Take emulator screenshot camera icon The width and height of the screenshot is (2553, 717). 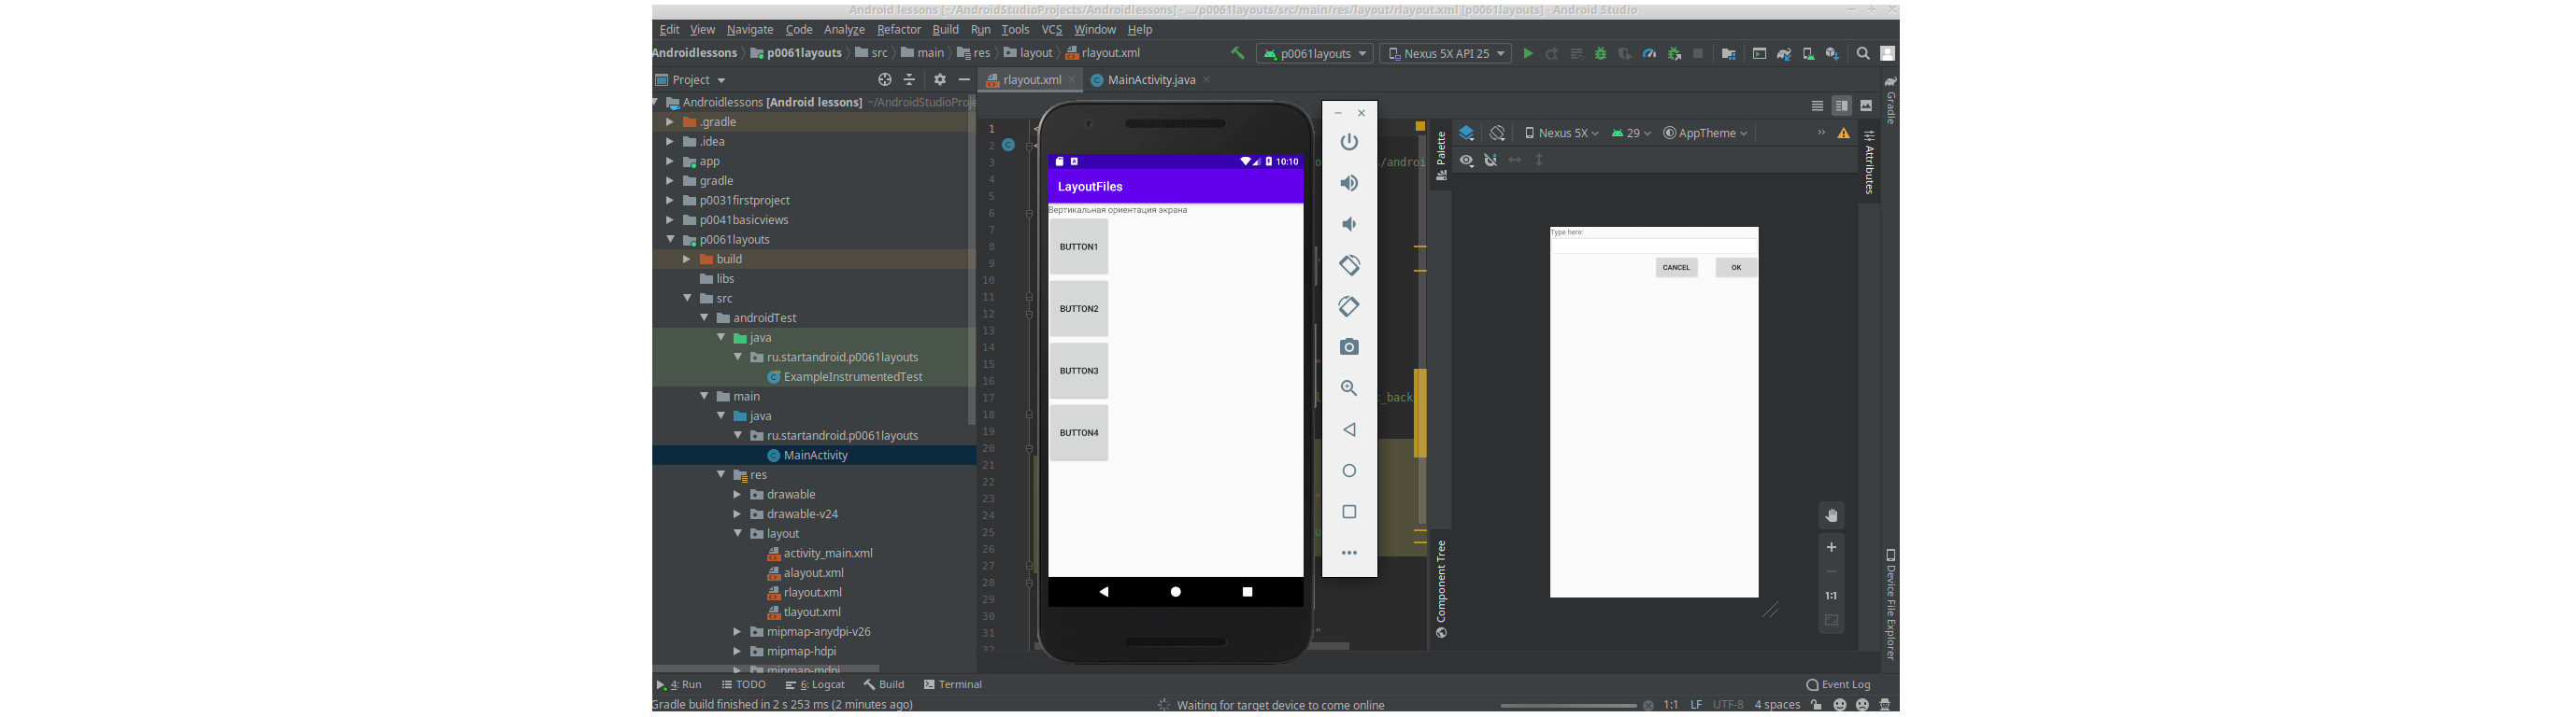click(x=1348, y=347)
